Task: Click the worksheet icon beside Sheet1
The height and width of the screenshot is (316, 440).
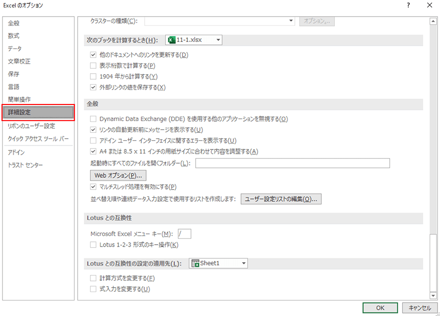Action: click(x=195, y=263)
